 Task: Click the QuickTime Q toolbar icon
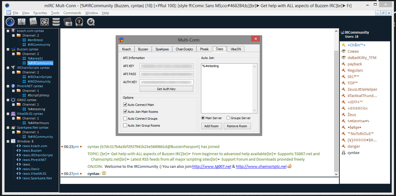pos(91,22)
